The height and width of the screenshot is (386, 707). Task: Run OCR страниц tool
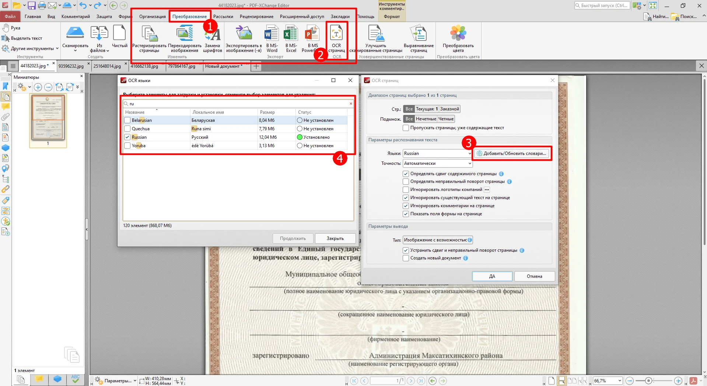(336, 39)
